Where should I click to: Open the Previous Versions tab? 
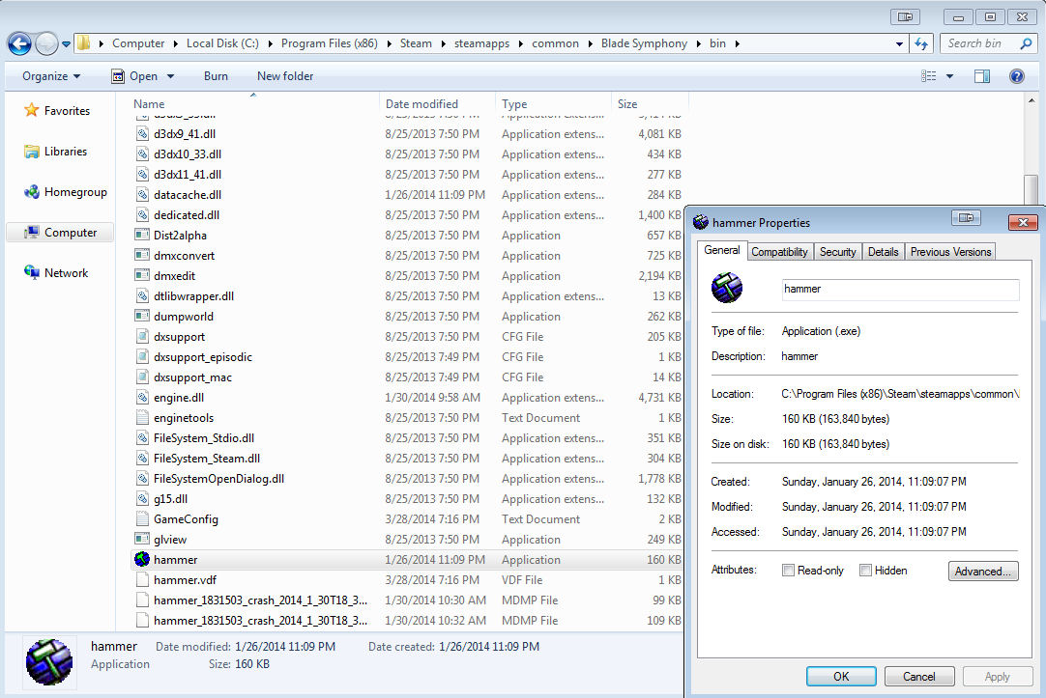point(950,252)
